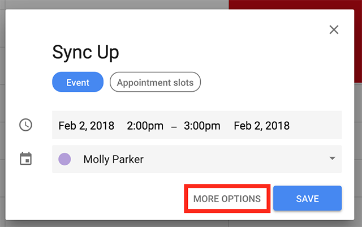Open the start date Feb 2, 2018 picker
Screen dimensions: 362x227
click(86, 125)
